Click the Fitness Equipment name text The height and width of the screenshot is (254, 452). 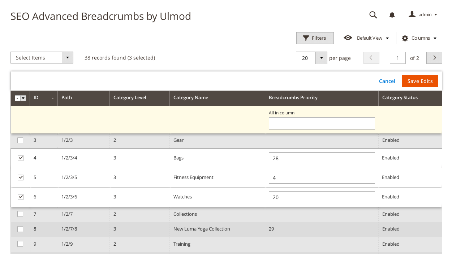193,177
